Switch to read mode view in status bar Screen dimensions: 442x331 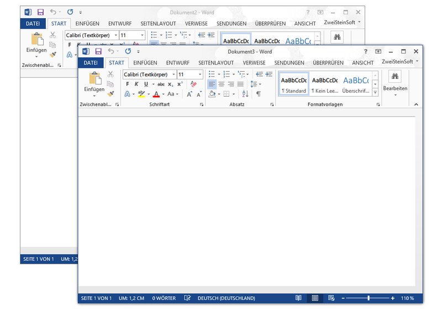point(298,298)
